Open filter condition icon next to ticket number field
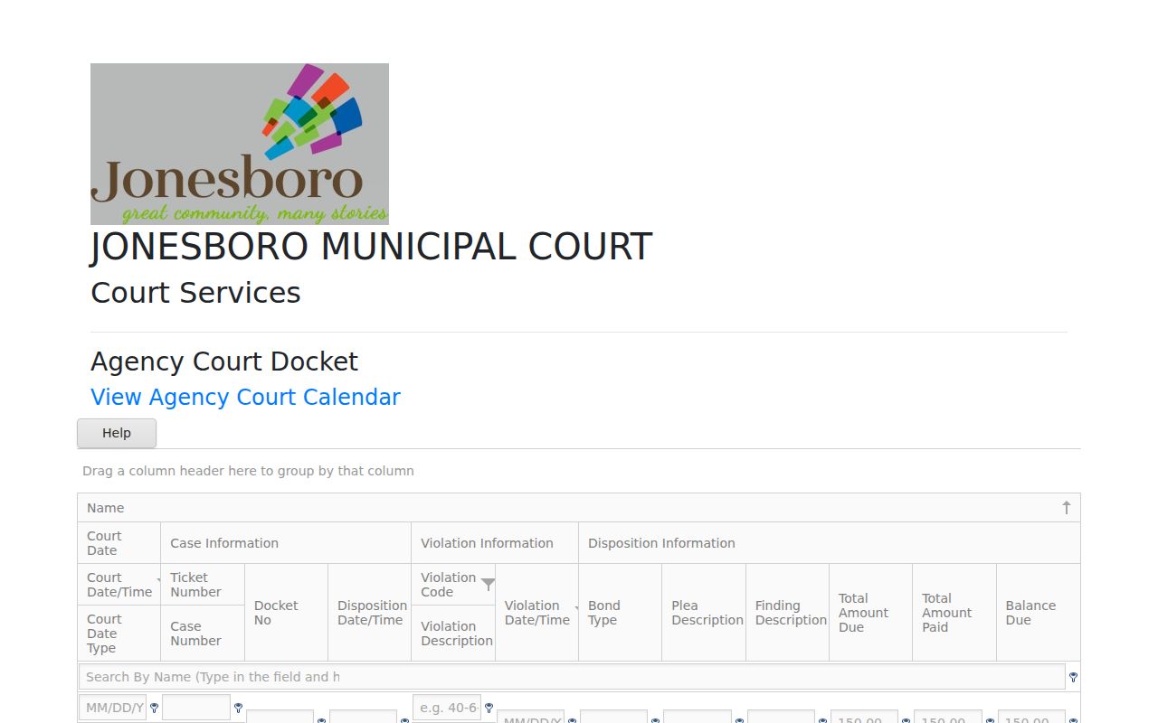 click(238, 708)
